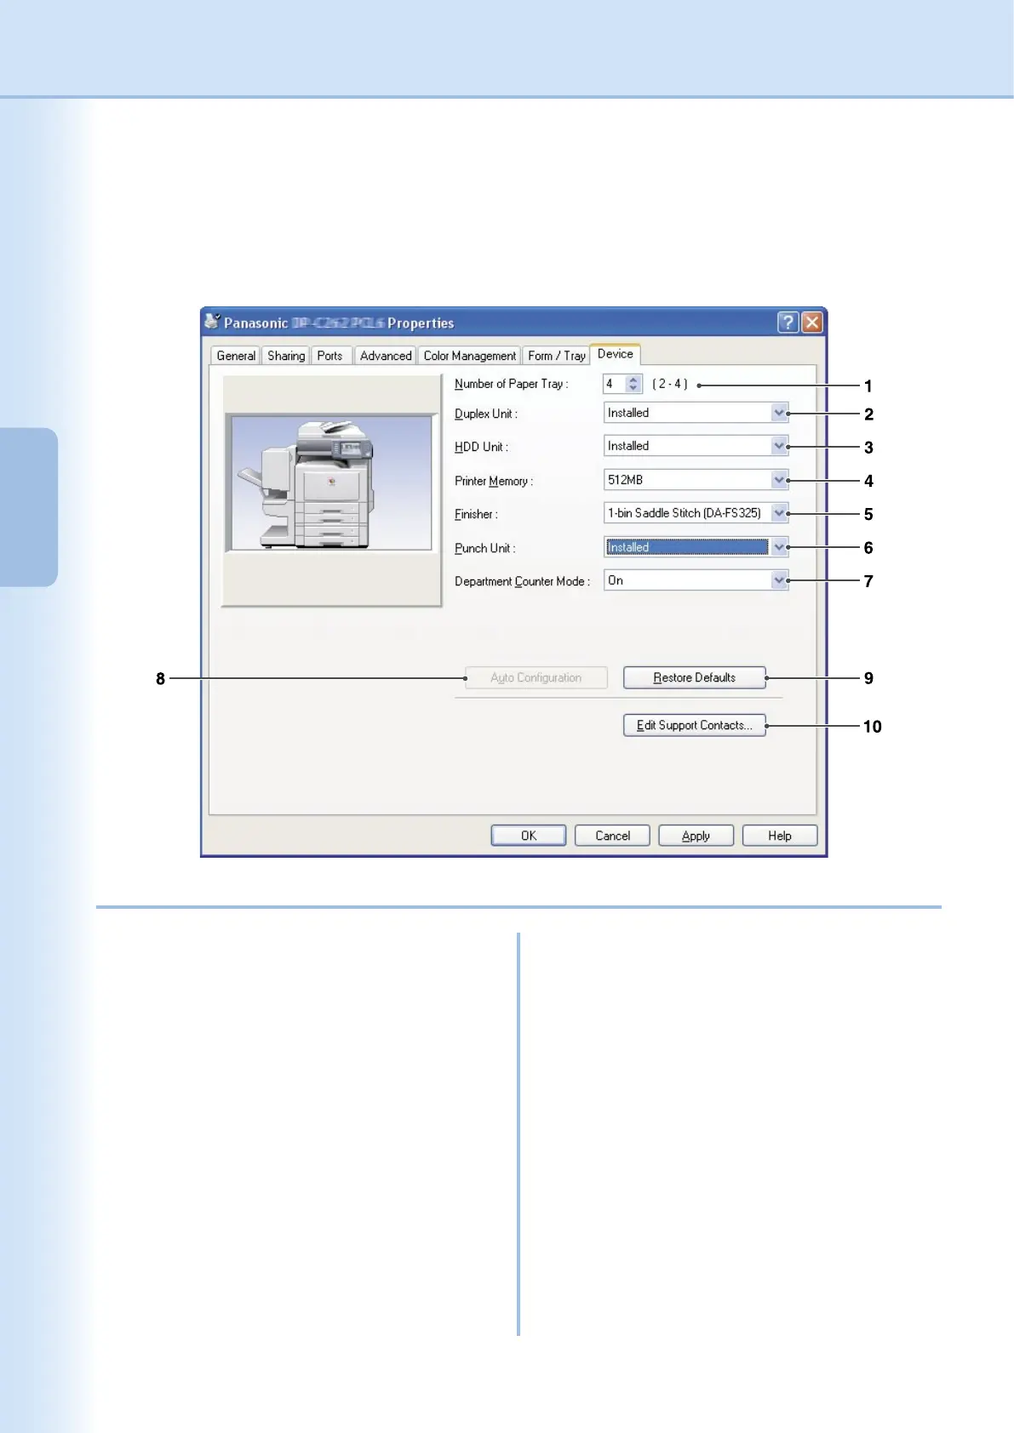Open the Printer Memory dropdown
This screenshot has width=1014, height=1433.
pos(779,480)
